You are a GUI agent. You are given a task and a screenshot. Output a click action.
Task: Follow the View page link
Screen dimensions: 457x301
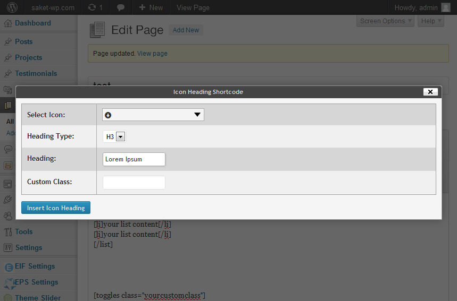click(x=152, y=54)
